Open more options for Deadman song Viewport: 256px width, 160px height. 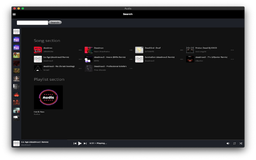131,50
